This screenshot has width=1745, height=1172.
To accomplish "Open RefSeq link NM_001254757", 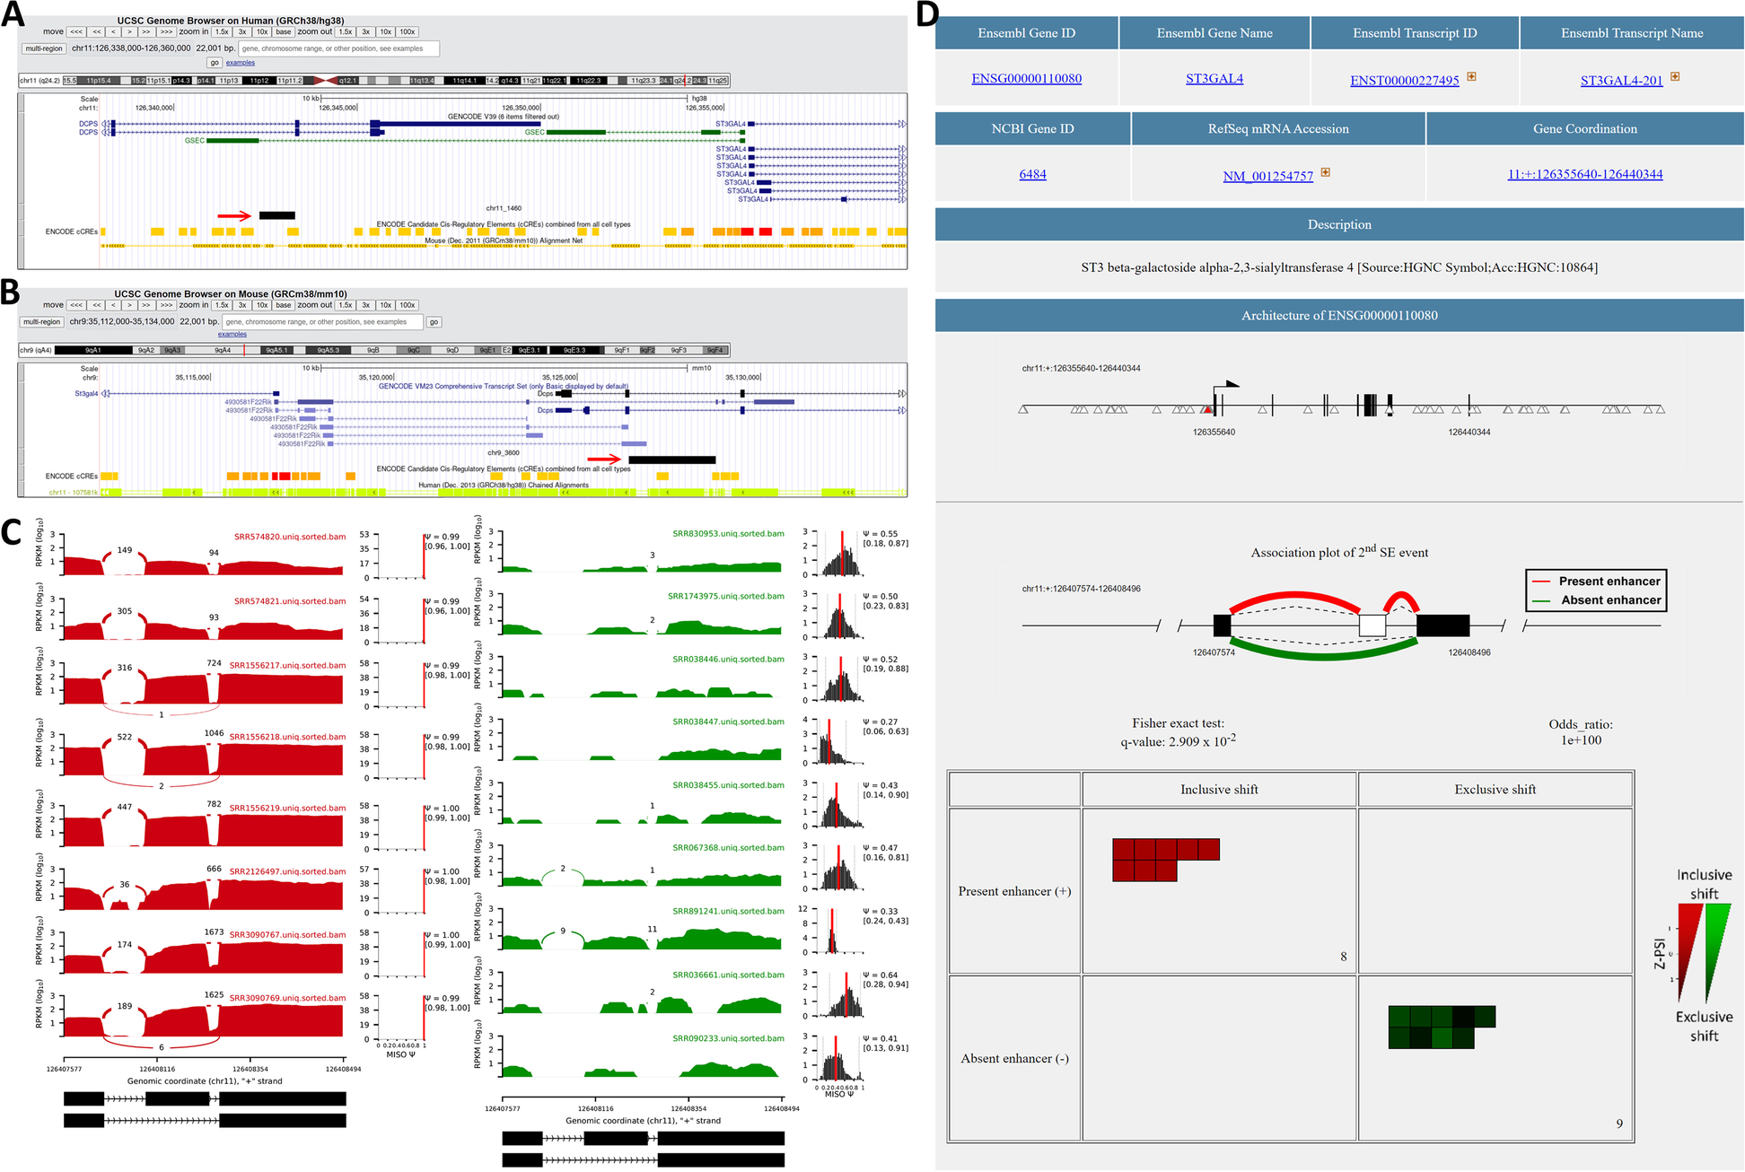I will (x=1267, y=176).
